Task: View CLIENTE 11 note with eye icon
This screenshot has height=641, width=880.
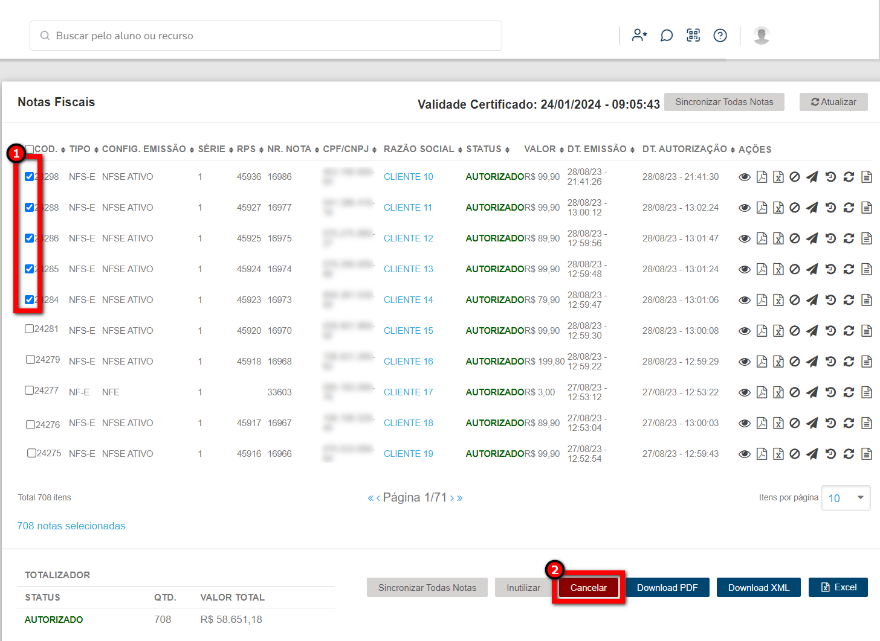Action: [745, 208]
